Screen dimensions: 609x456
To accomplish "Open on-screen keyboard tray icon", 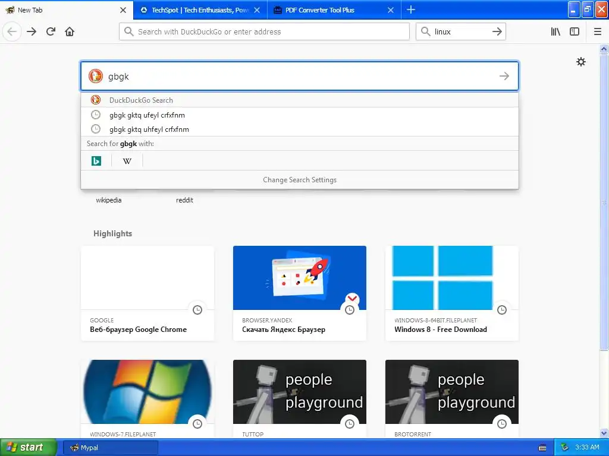I will click(542, 448).
